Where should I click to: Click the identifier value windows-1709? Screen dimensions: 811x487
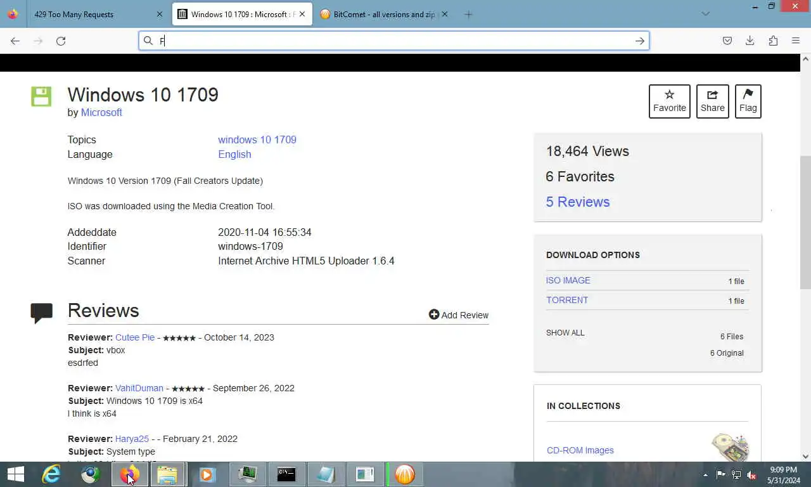[x=250, y=246]
